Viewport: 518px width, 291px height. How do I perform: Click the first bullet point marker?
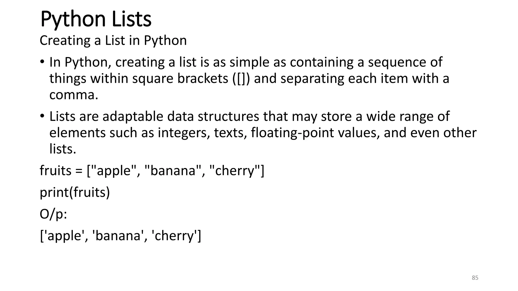coord(42,62)
